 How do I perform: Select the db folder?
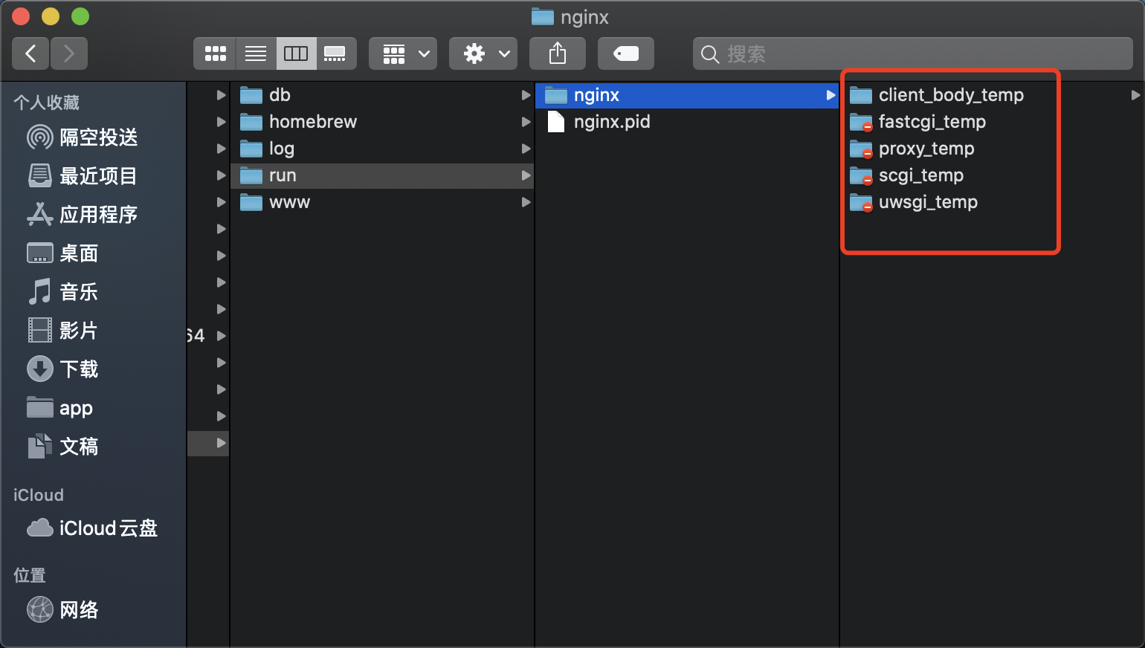[382, 95]
